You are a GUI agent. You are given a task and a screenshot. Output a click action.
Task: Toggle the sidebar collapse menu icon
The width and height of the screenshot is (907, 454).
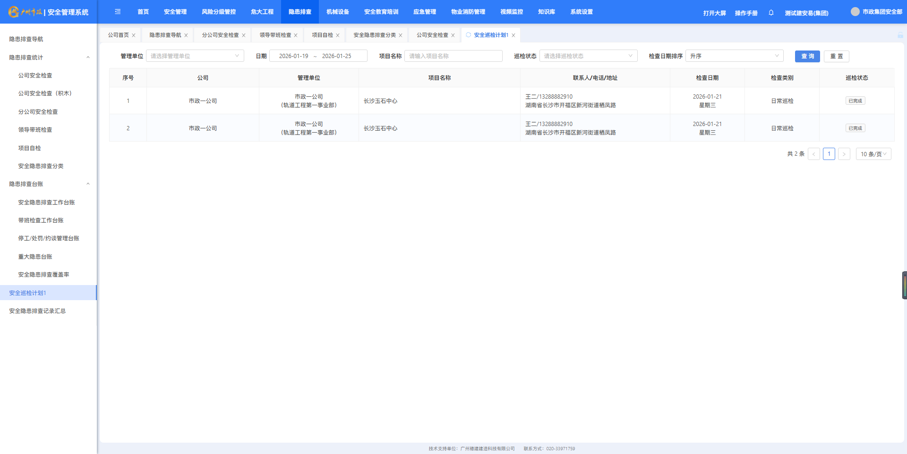tap(118, 12)
